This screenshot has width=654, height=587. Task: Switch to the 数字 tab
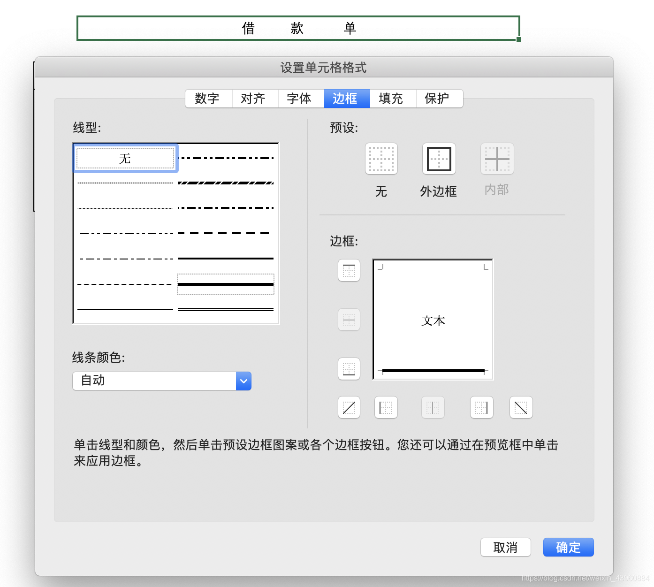[x=209, y=99]
